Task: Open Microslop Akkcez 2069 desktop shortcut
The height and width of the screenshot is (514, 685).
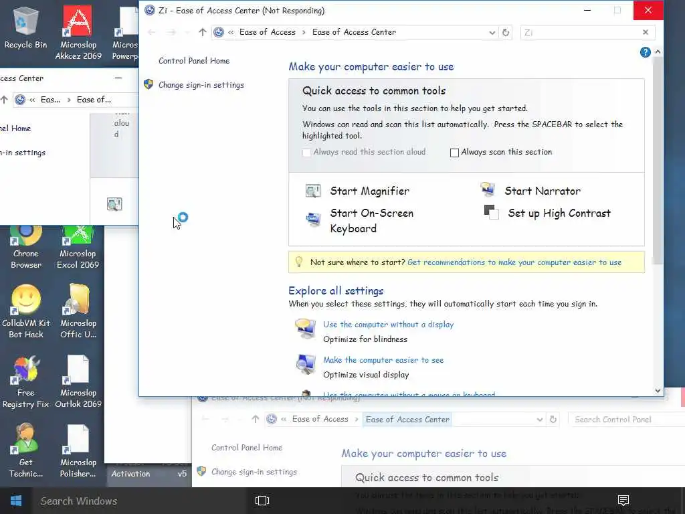Action: pos(78,33)
